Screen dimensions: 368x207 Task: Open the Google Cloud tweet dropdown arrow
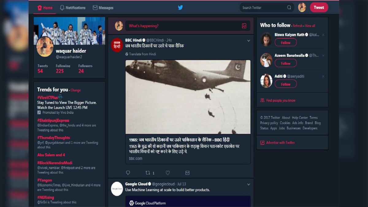[248, 184]
